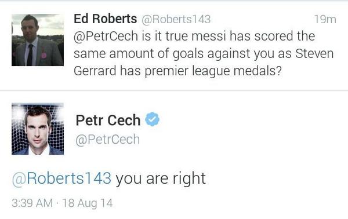Click the word "Gerrard" in Ed's tweet
This screenshot has width=348, height=219.
[x=95, y=71]
